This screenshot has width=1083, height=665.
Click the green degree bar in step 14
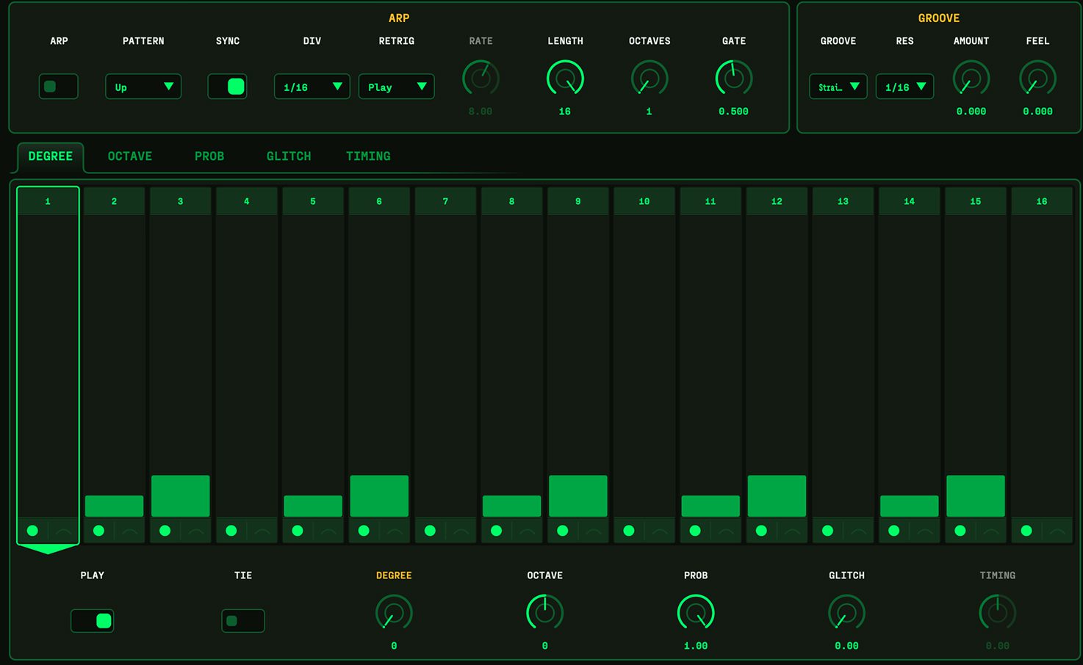coord(910,506)
